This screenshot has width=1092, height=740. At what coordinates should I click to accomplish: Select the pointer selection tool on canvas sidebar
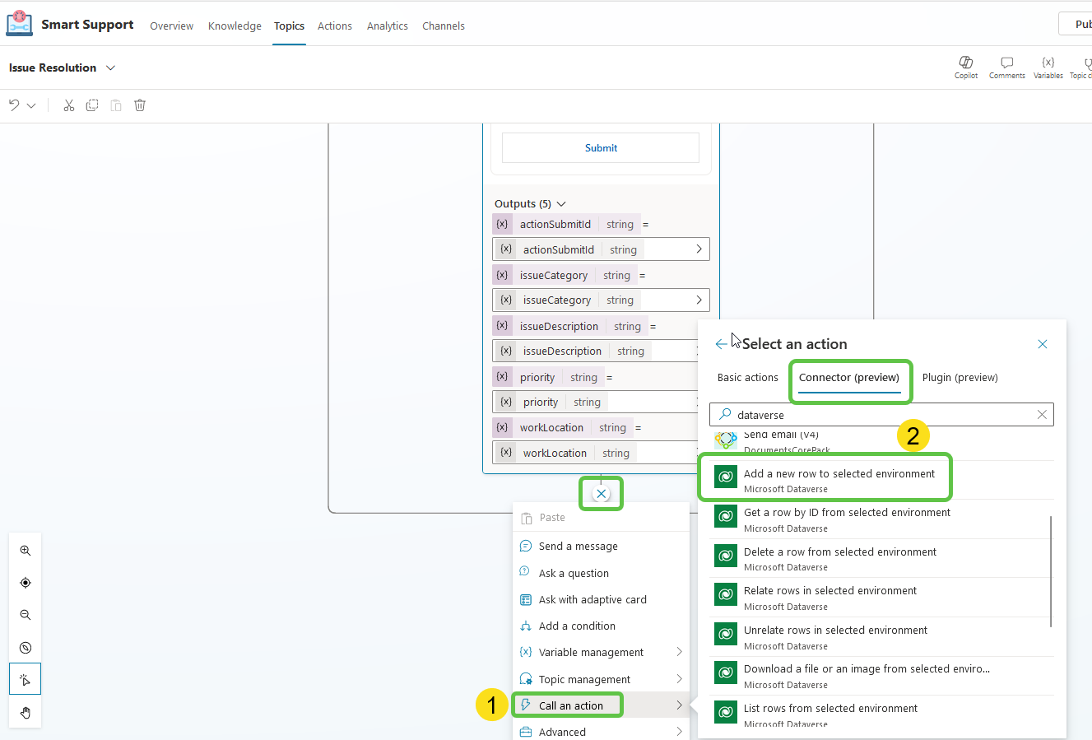[x=25, y=678]
